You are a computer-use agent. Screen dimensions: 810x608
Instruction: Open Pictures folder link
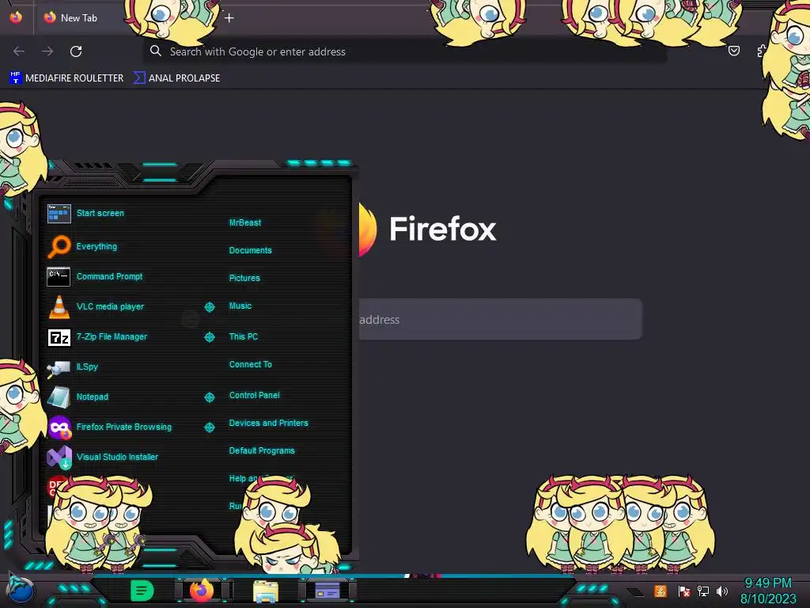point(244,278)
